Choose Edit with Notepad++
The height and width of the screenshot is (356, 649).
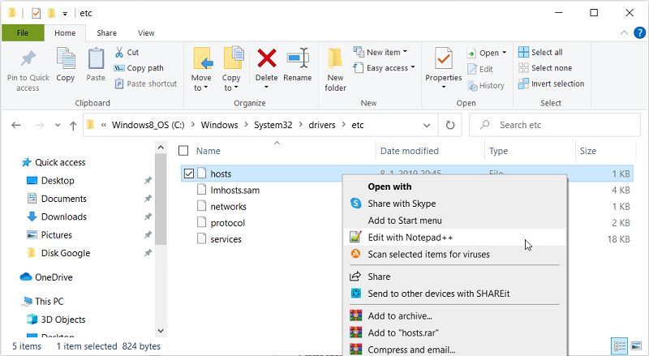pyautogui.click(x=454, y=237)
